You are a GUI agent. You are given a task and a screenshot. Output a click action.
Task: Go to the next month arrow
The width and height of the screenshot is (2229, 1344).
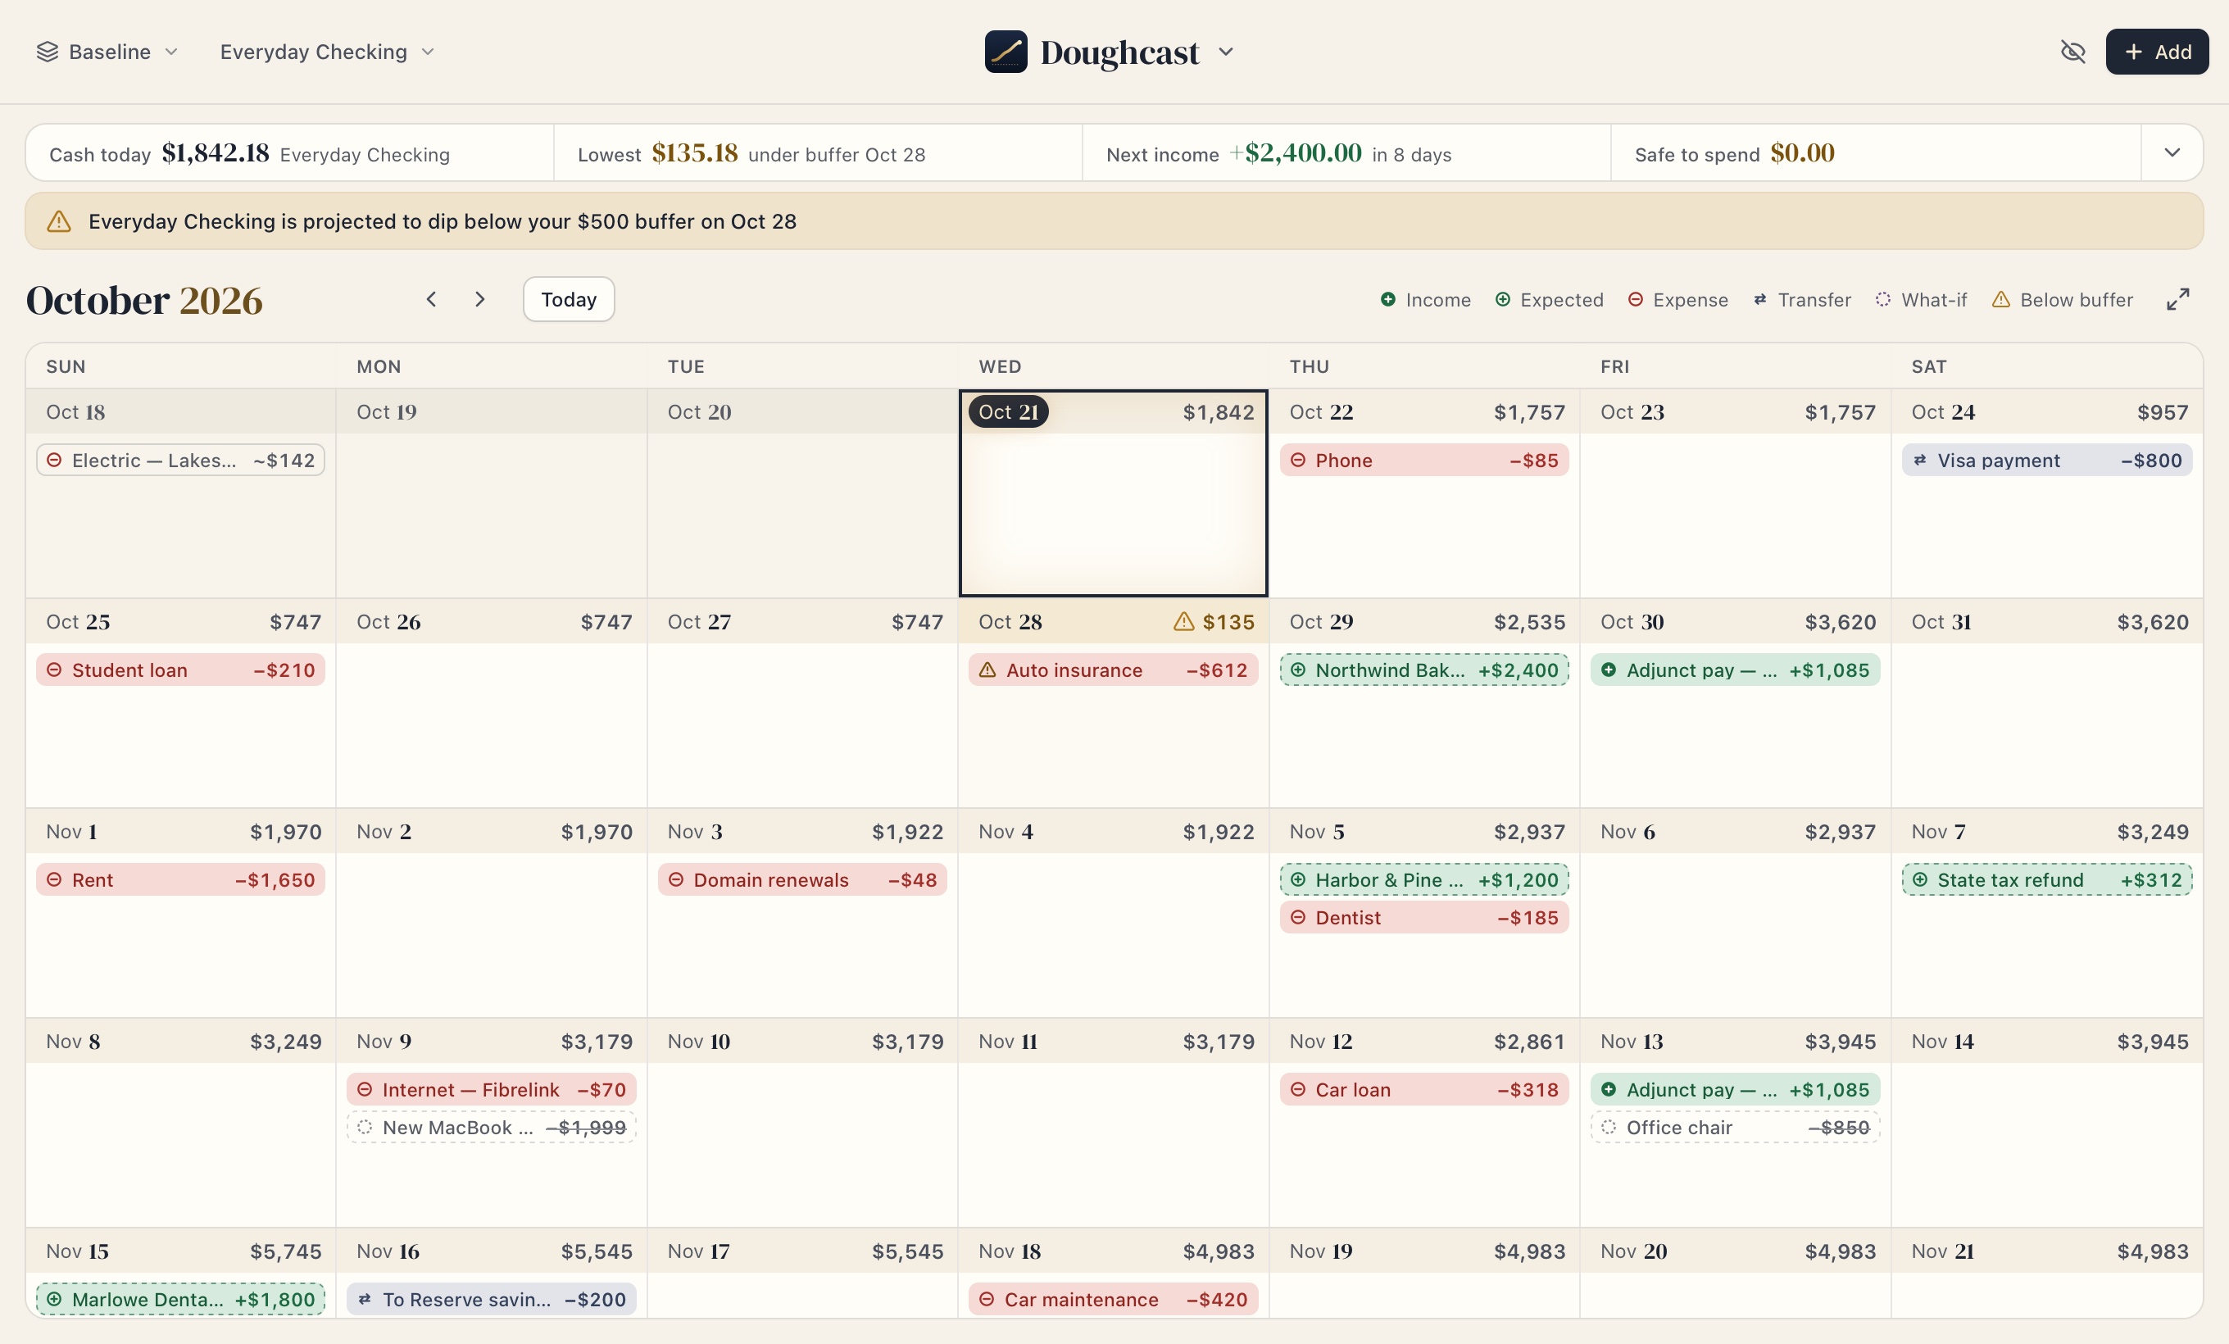[479, 299]
